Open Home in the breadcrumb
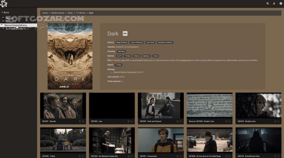This screenshot has width=284, height=158. (x=45, y=13)
